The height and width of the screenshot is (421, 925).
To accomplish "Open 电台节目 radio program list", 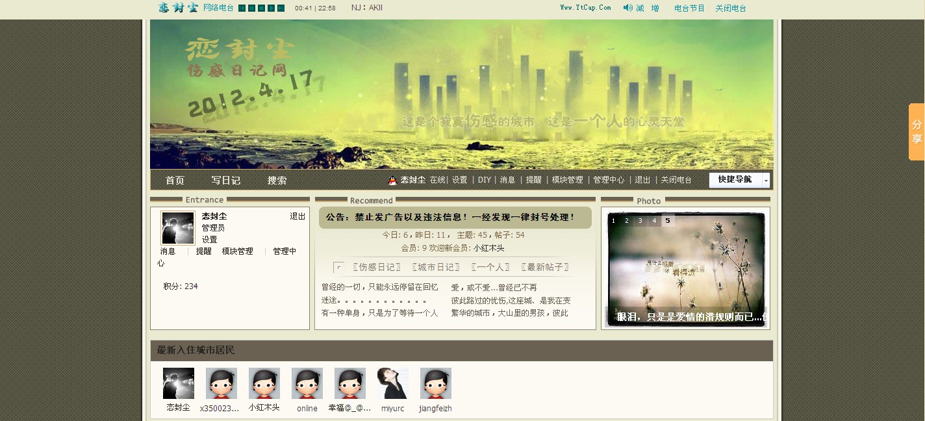I will pos(689,8).
